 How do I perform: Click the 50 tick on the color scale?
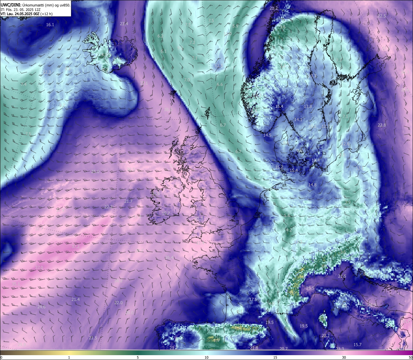pos(410,357)
